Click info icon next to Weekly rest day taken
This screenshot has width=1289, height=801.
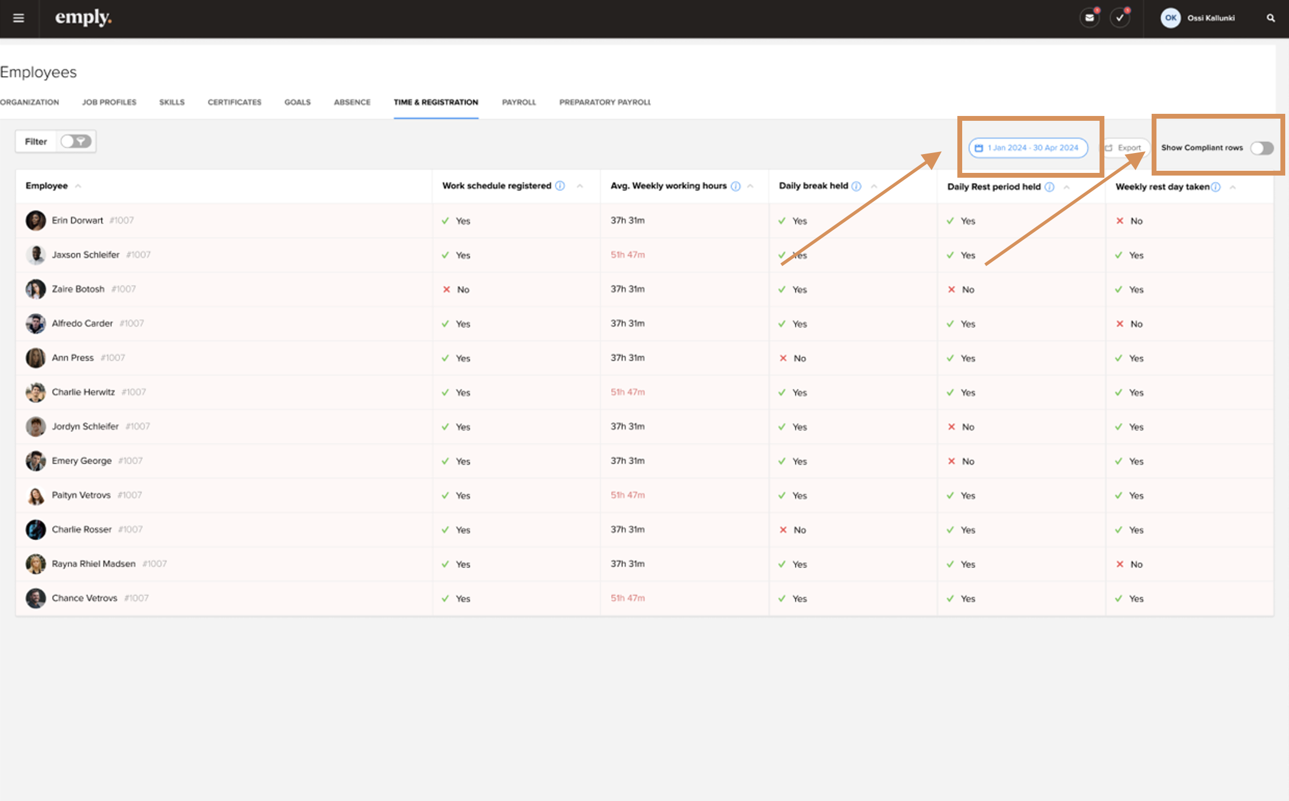1216,187
